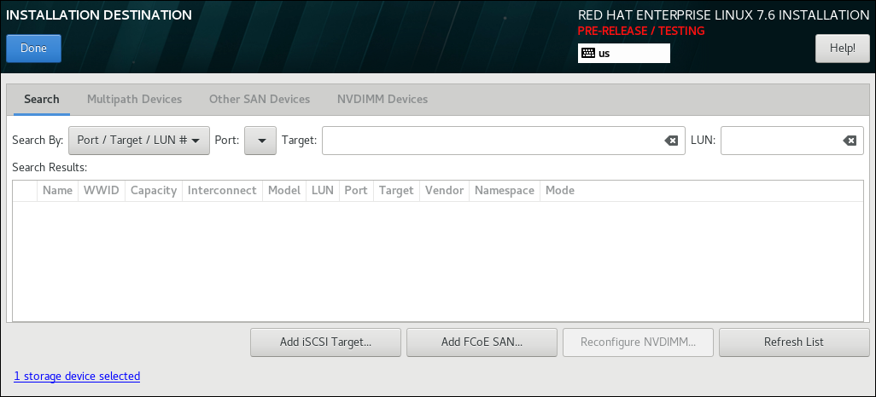Click Add iSCSI Target...
Screen dimensions: 876x397
pyautogui.click(x=325, y=342)
